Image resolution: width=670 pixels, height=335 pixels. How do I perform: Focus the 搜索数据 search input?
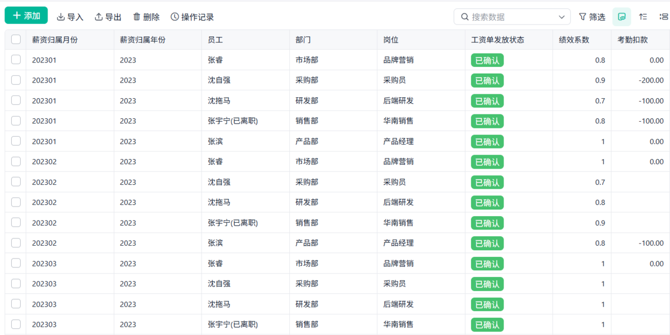tap(513, 17)
